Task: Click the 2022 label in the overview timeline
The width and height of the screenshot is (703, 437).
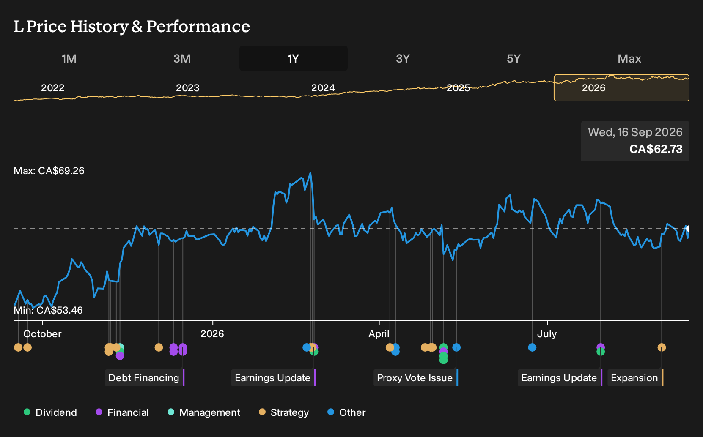Action: point(52,88)
